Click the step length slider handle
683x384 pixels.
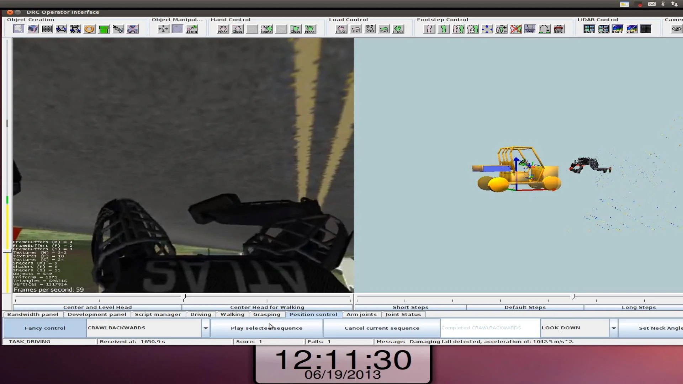[574, 297]
